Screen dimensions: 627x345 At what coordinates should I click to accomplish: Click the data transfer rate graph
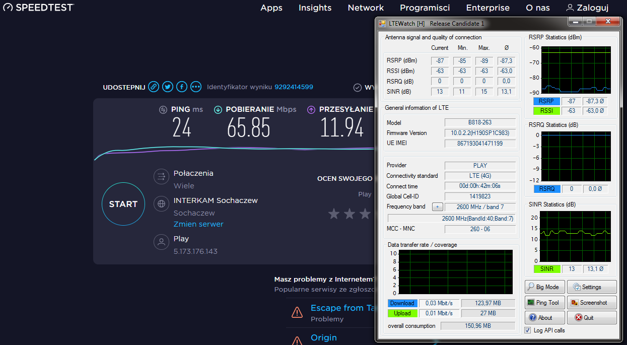tap(455, 272)
